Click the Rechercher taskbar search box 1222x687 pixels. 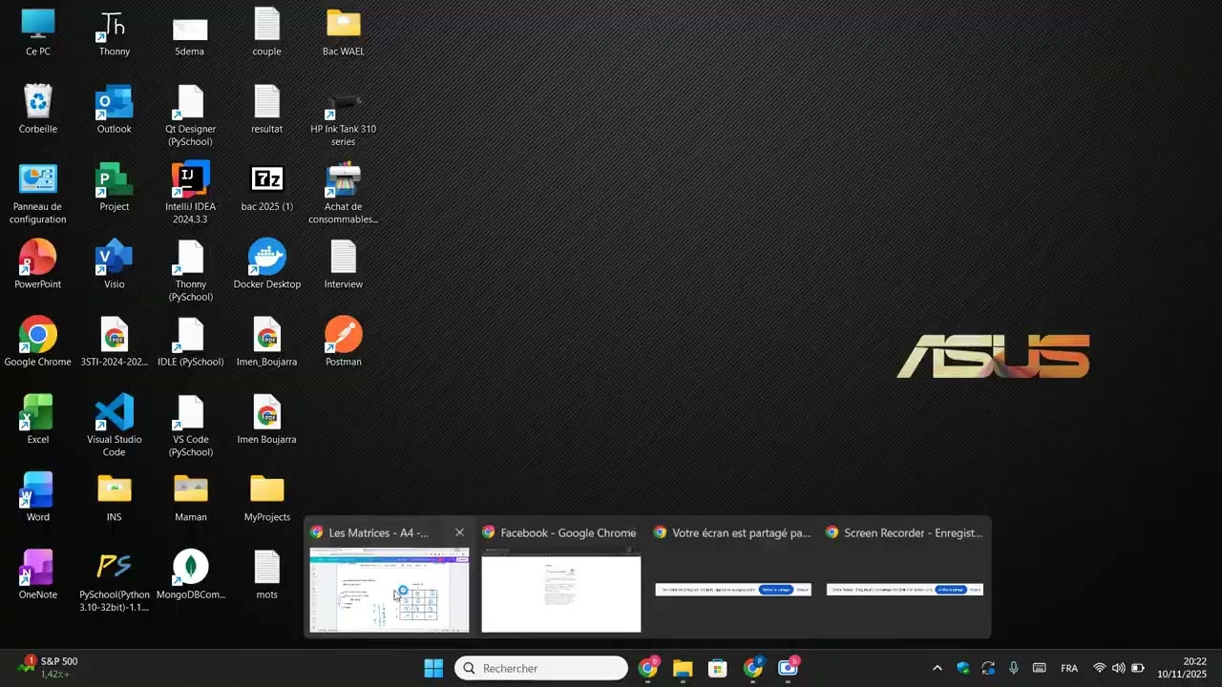pyautogui.click(x=541, y=668)
